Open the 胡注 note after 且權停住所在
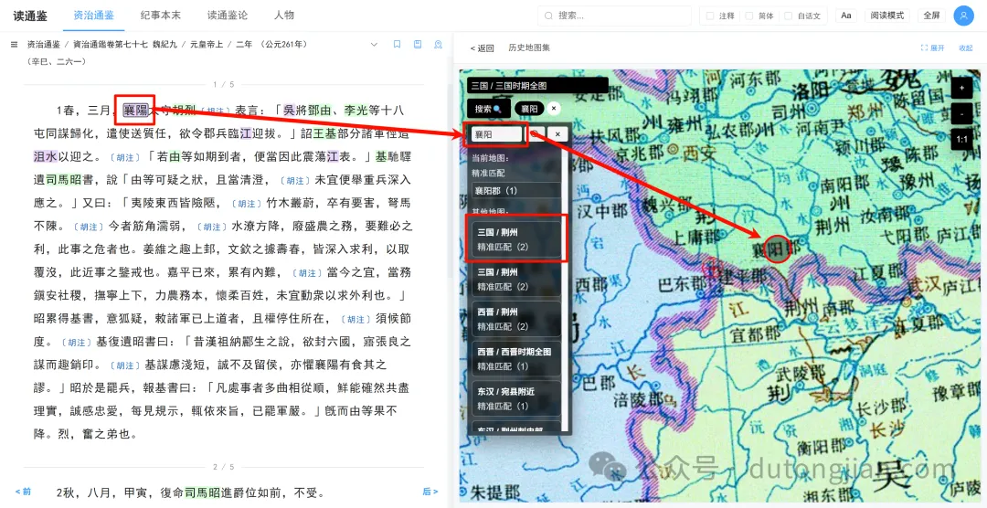This screenshot has width=987, height=508. click(356, 320)
